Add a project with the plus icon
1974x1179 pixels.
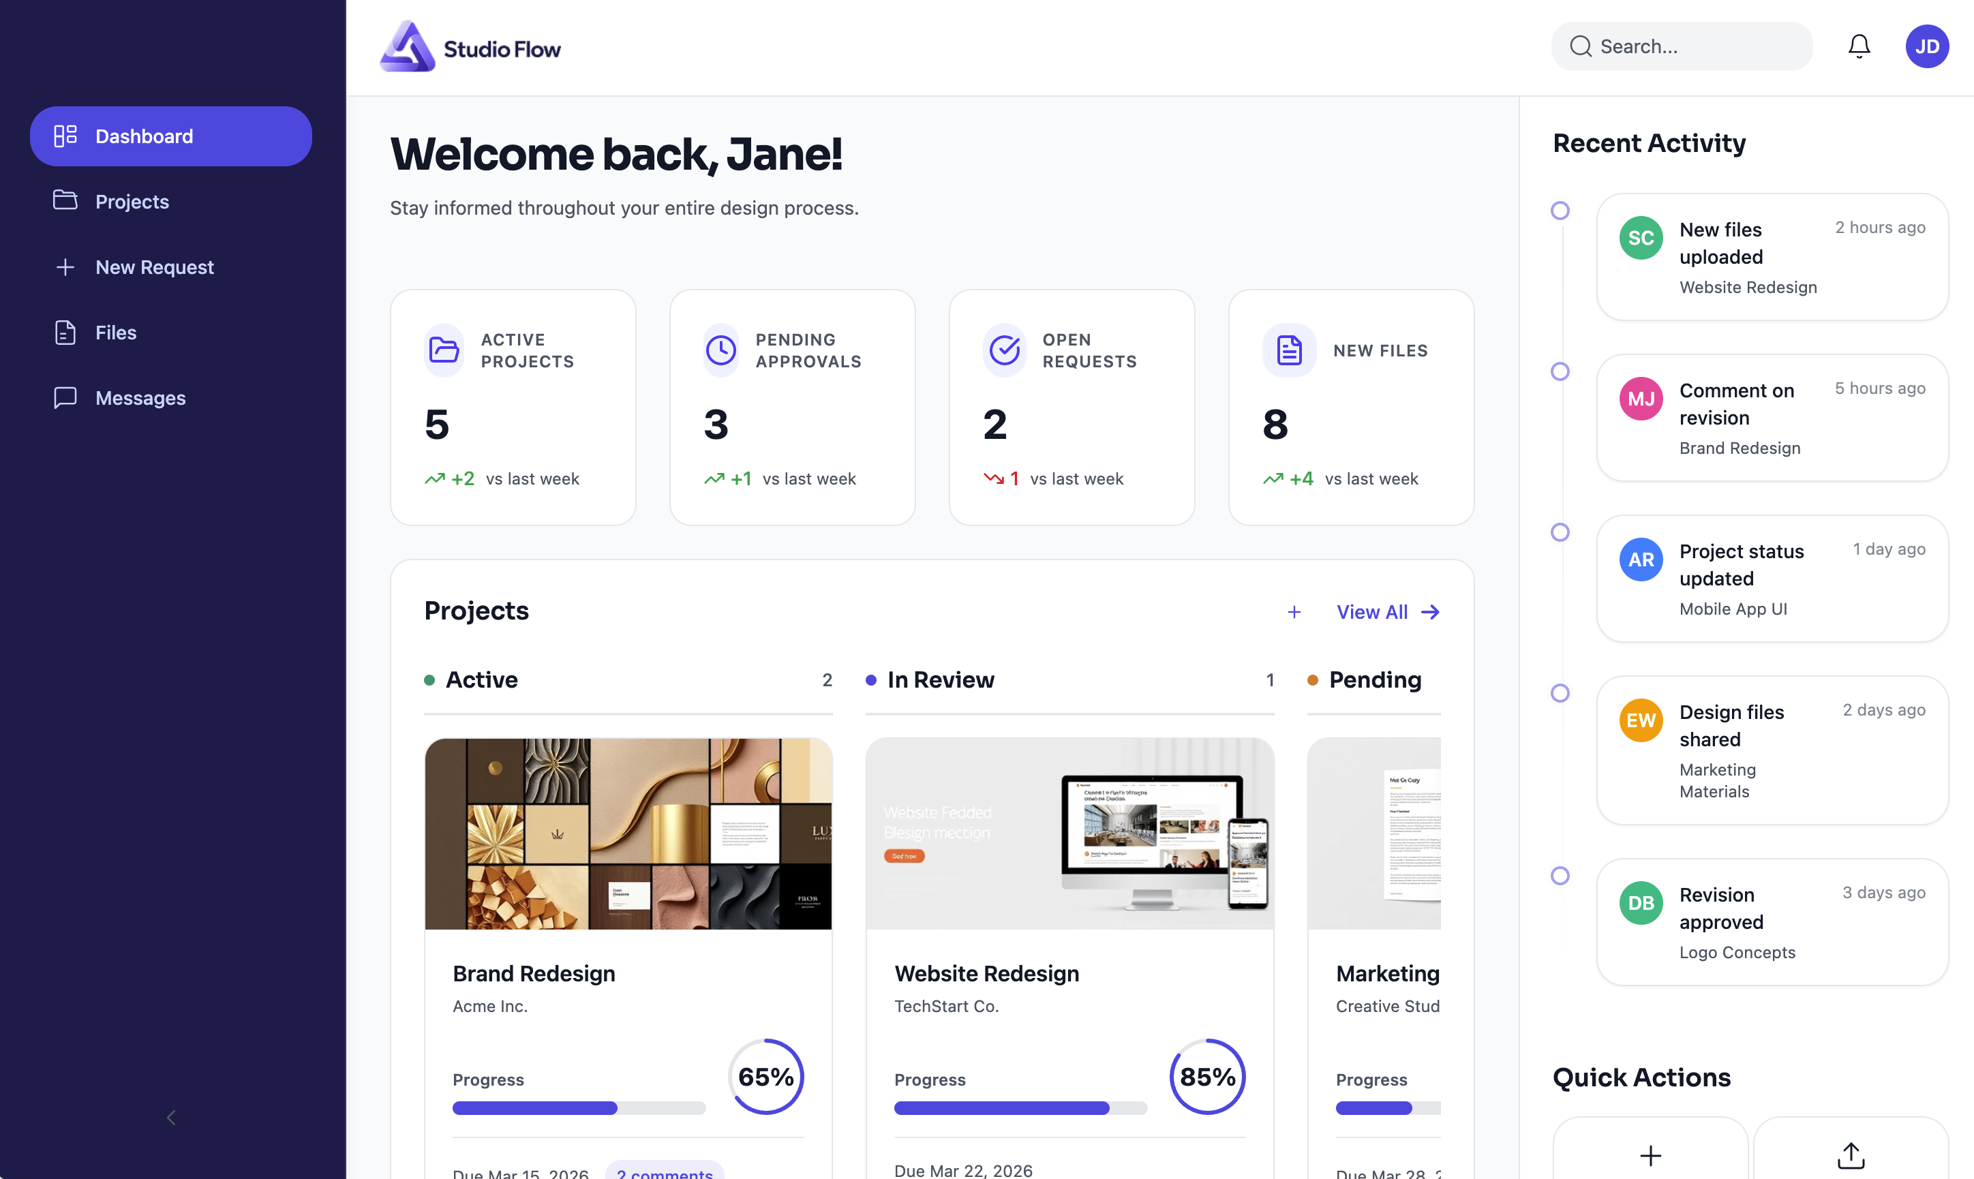(1294, 612)
